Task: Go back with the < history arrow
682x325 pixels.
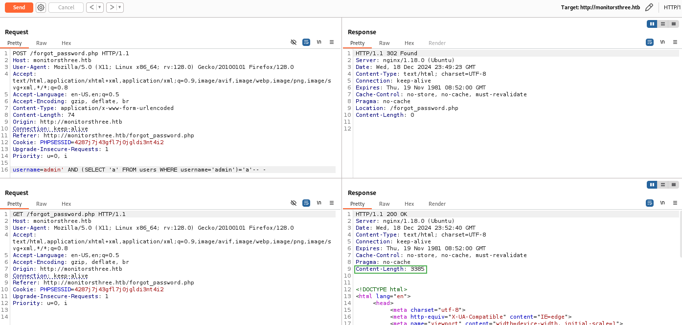Action: 91,7
